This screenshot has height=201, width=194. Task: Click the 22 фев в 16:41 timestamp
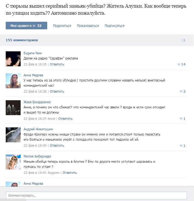[x=35, y=173]
